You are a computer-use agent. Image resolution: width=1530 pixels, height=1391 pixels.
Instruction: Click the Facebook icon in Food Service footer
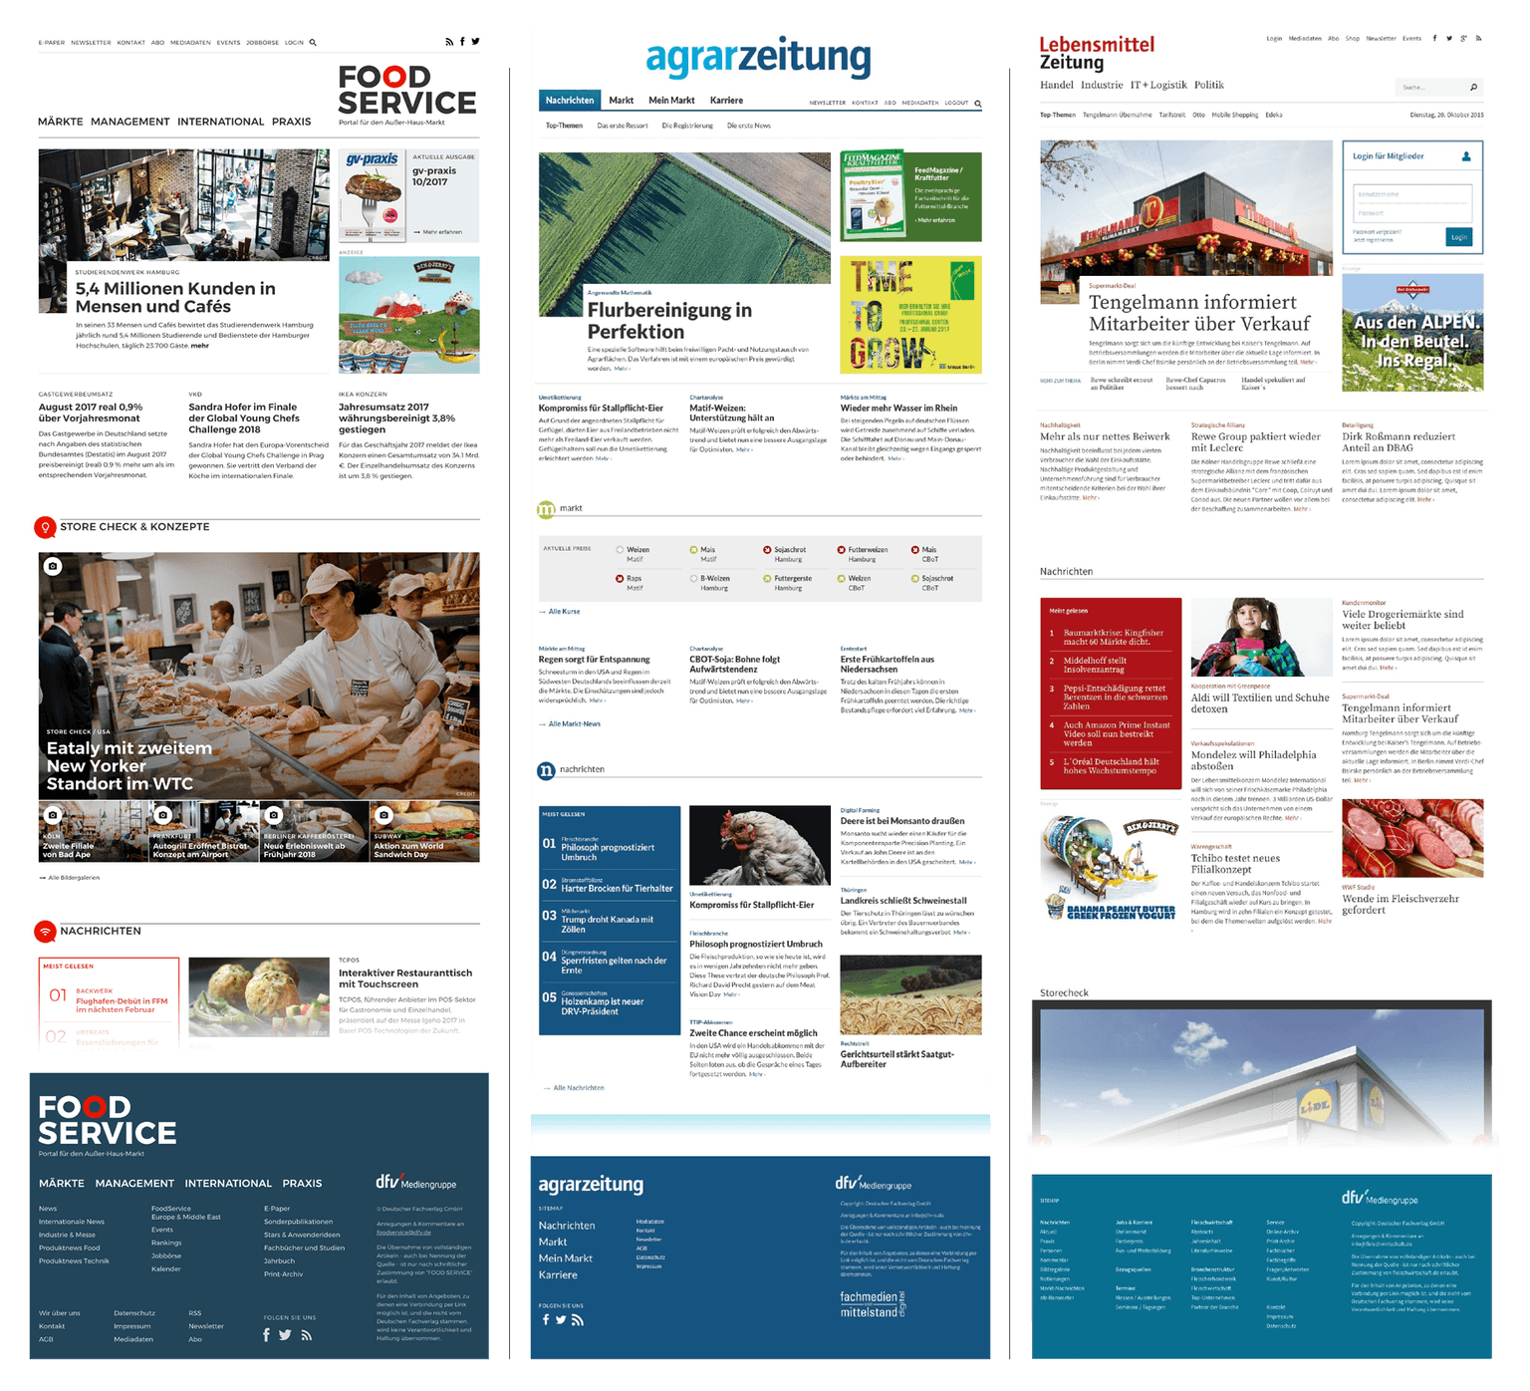pos(266,1335)
